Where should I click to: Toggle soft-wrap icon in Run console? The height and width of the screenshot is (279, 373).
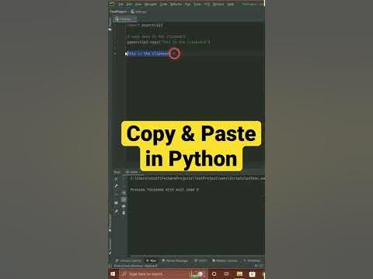tap(124, 192)
